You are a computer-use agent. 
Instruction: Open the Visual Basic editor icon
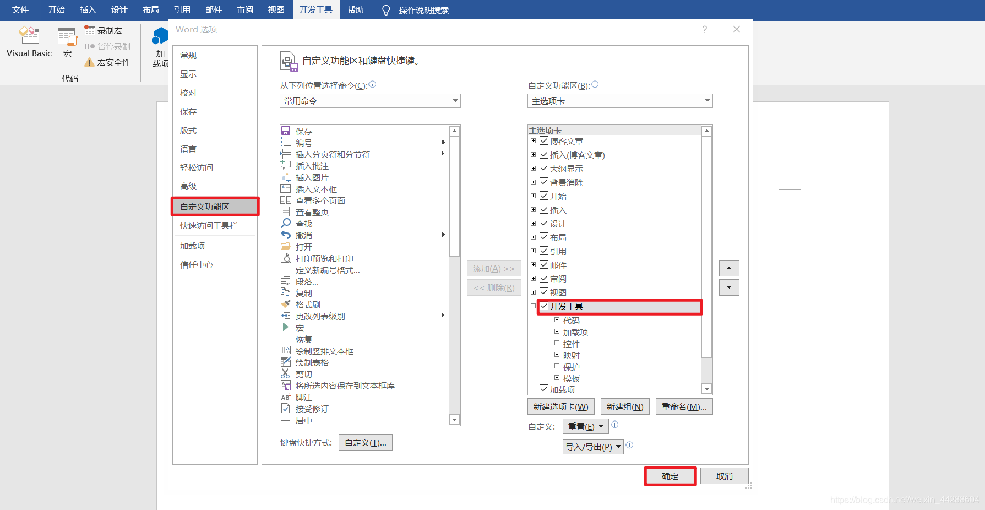29,36
